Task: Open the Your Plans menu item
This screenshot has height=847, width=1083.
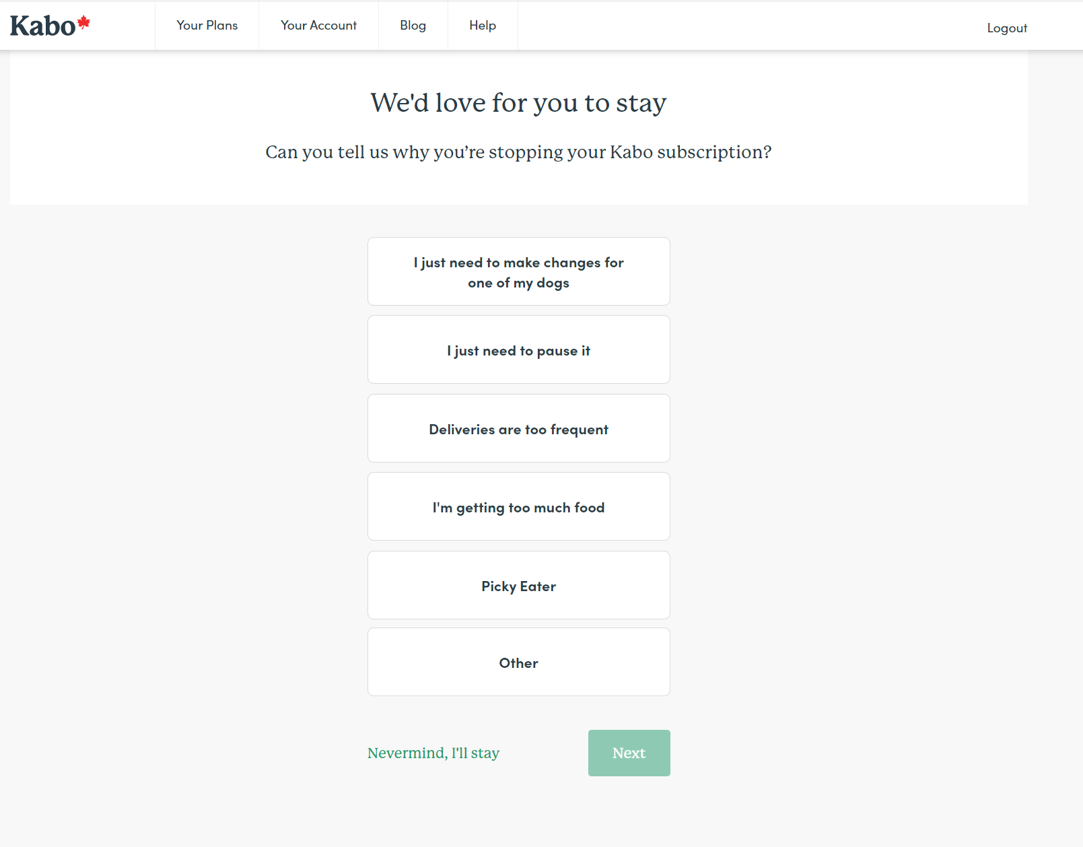Action: coord(207,26)
